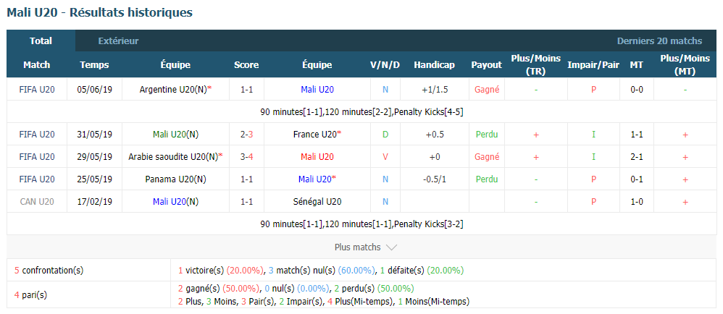Click the date 25/05/19
The image size is (723, 314).
[x=94, y=179]
